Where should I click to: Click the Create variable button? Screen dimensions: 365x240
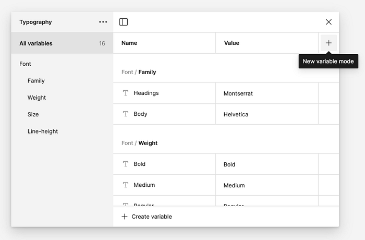[151, 217]
